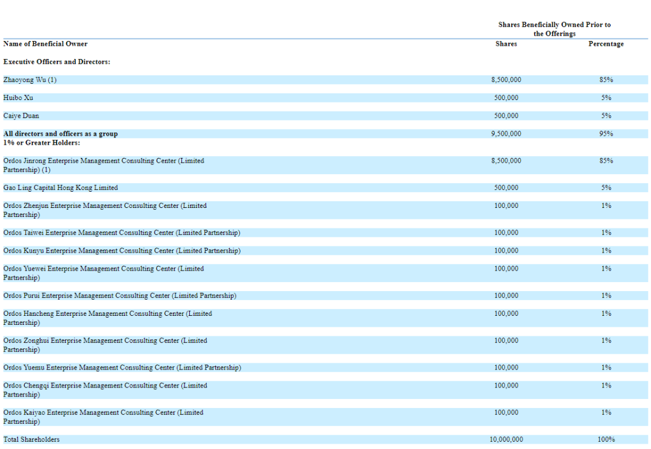This screenshot has width=651, height=449.
Task: Click 'All directors and officers as a group'
Action: coord(61,134)
